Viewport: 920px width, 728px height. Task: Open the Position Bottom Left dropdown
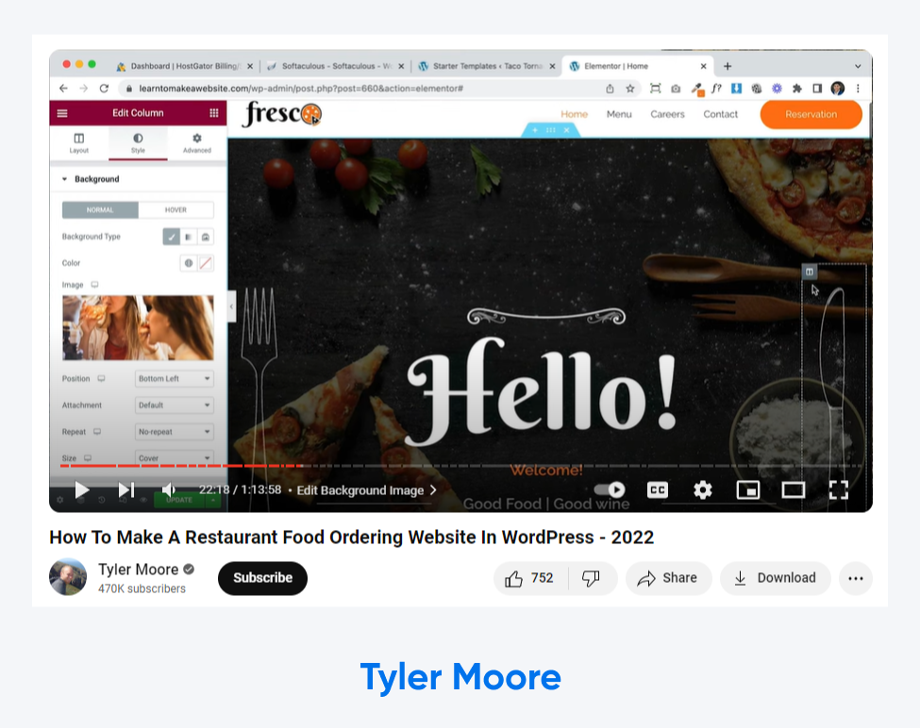tap(175, 379)
